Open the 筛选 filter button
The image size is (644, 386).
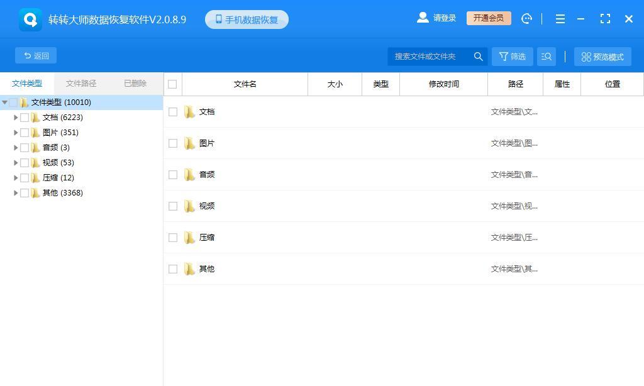[512, 56]
